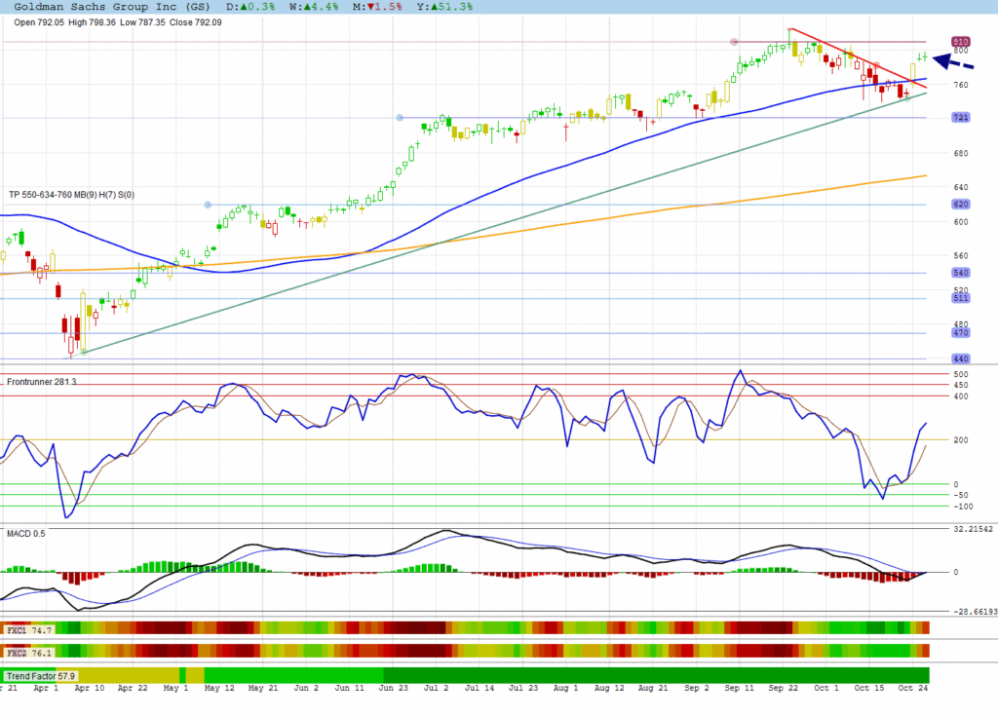Click the yearly change 51.3% indicator
Image resolution: width=998 pixels, height=716 pixels.
(x=454, y=7)
